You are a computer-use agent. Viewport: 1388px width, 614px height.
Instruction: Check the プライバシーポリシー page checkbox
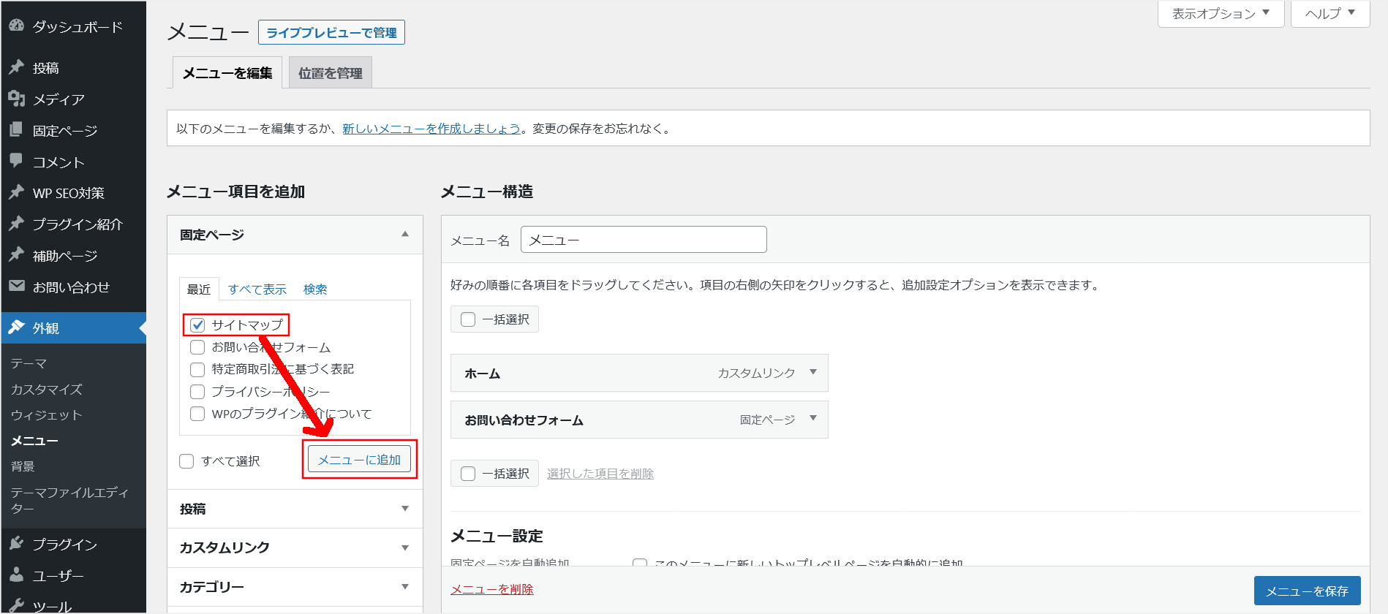(x=197, y=392)
